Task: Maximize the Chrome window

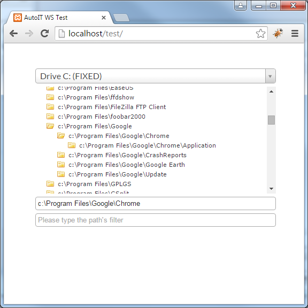Action: 273,5
